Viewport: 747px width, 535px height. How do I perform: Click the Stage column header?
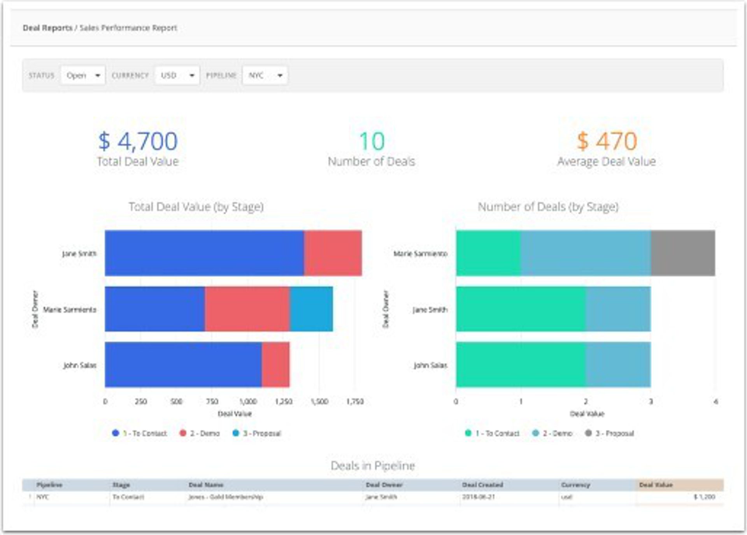[121, 485]
